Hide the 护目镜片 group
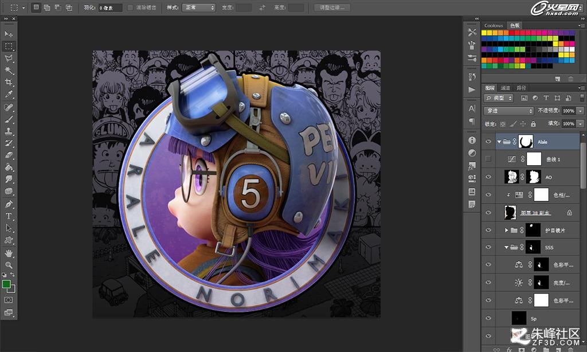Viewport: 587px width, 352px height. tap(488, 230)
